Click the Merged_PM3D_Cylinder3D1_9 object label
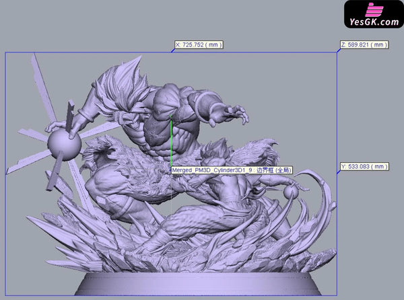This screenshot has width=404, height=300. (x=232, y=170)
